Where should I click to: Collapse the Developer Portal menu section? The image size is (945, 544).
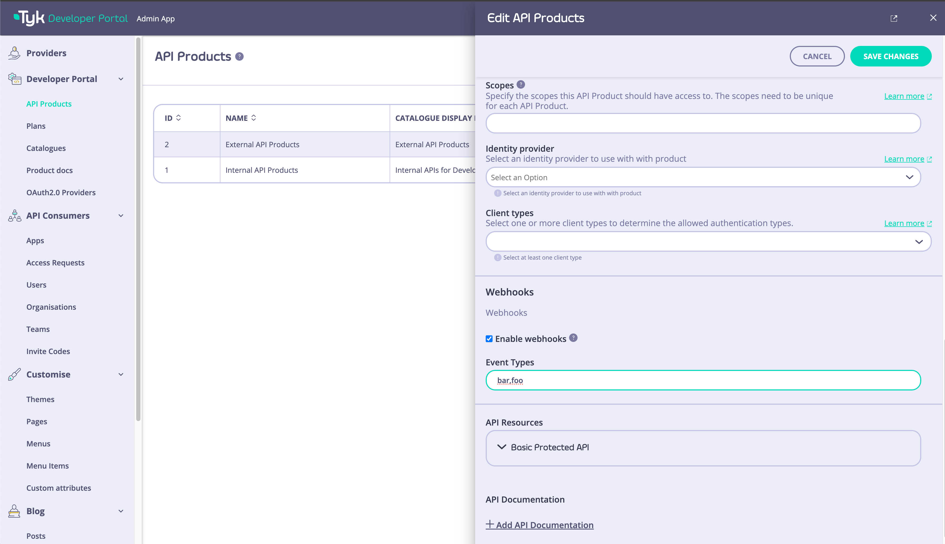[x=121, y=79]
